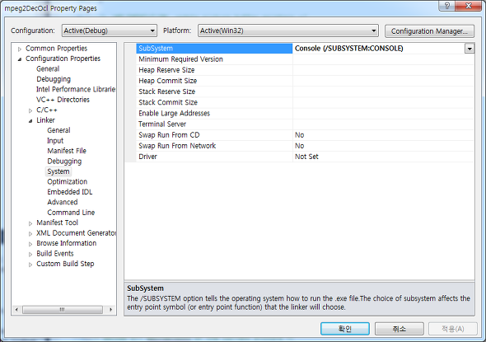Select Optimization under Linker

(68, 181)
